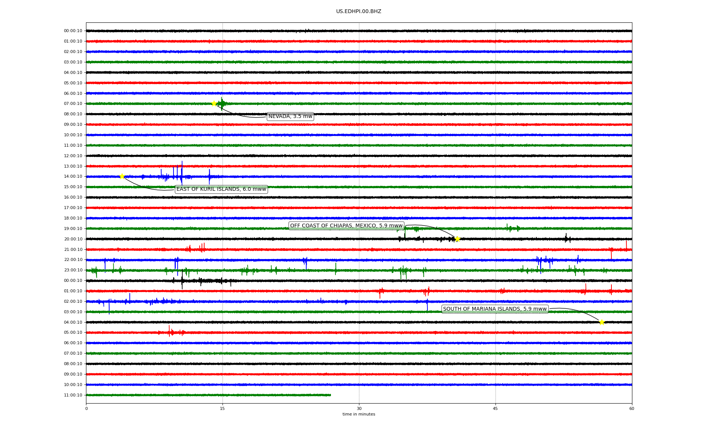Click the 16:00:10 trace time label
This screenshot has width=718, height=448.
[73, 197]
